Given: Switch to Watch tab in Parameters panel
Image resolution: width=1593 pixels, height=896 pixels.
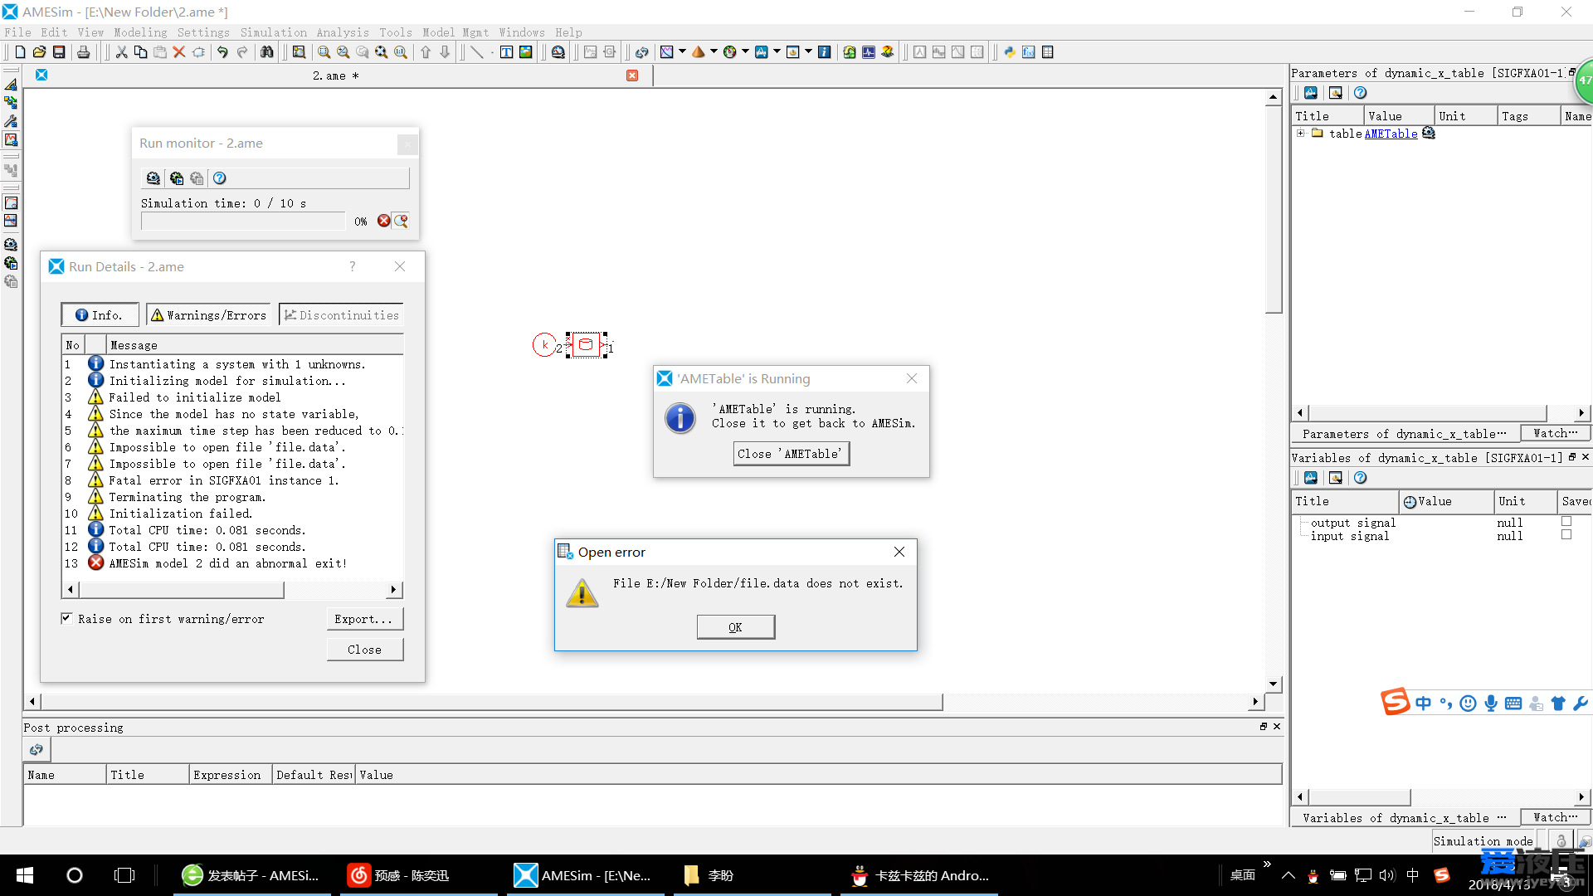Looking at the screenshot, I should [x=1555, y=433].
